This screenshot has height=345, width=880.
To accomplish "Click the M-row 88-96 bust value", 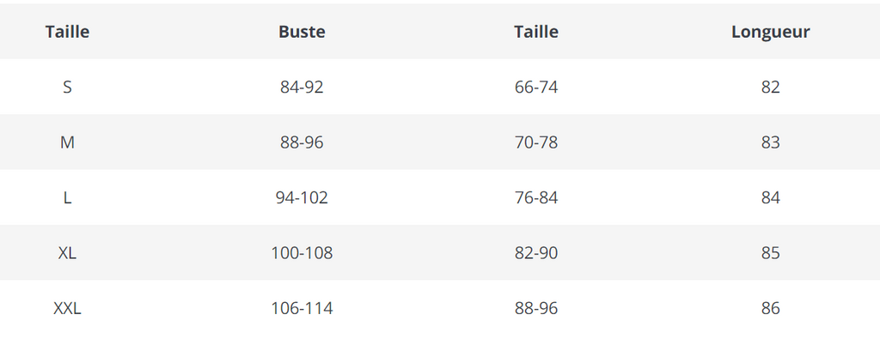I will click(302, 142).
